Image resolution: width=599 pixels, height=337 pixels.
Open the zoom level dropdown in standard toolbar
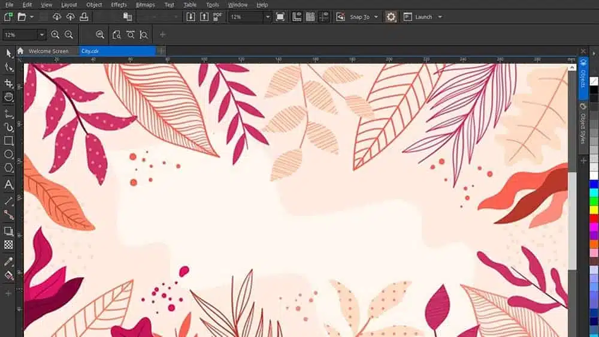pos(267,17)
